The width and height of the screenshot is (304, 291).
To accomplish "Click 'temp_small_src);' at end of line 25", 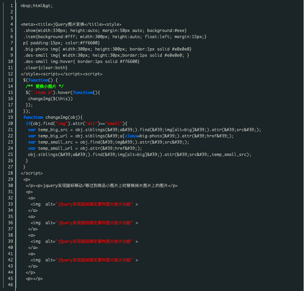I will (231, 155).
